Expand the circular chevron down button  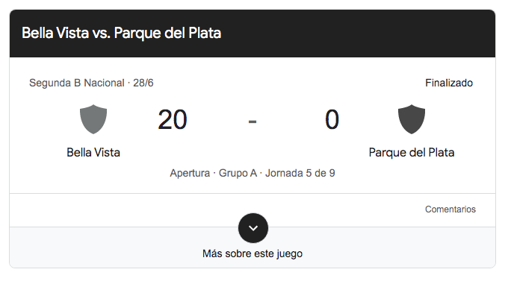pyautogui.click(x=253, y=228)
